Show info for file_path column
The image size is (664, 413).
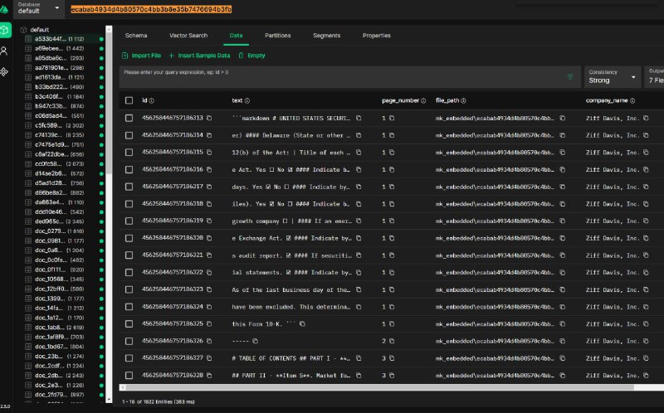[x=464, y=100]
